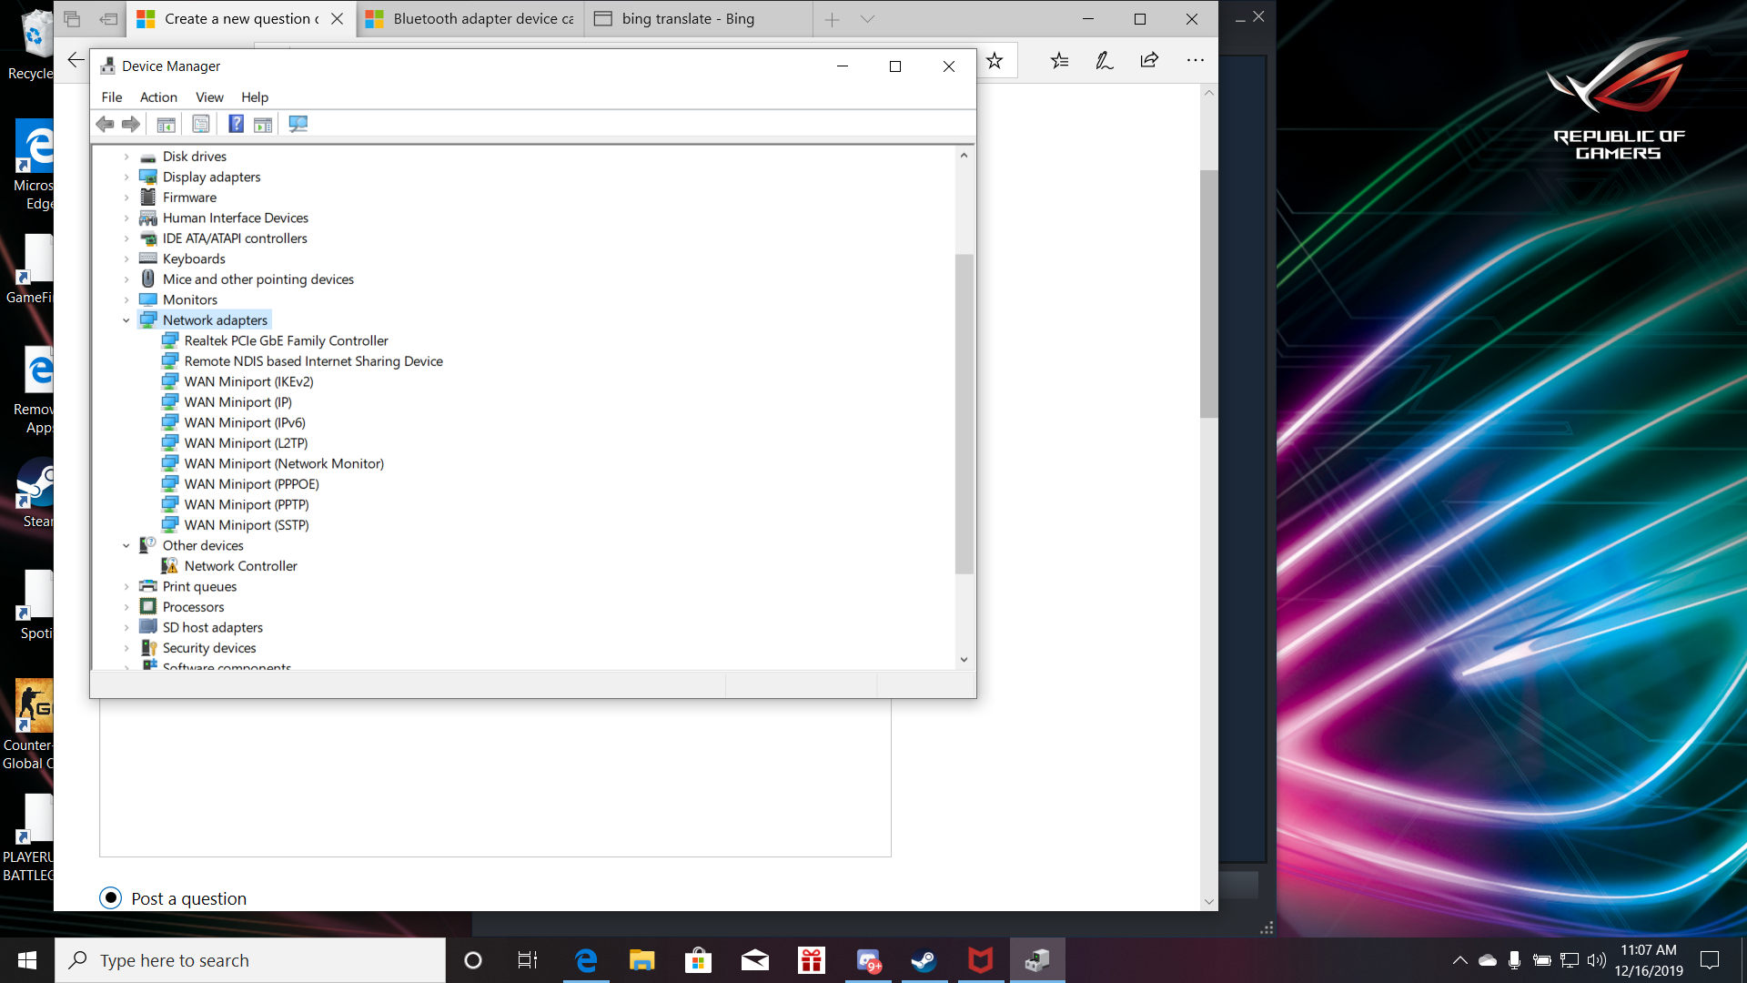Click the Help toolbar icon with question mark

236,124
